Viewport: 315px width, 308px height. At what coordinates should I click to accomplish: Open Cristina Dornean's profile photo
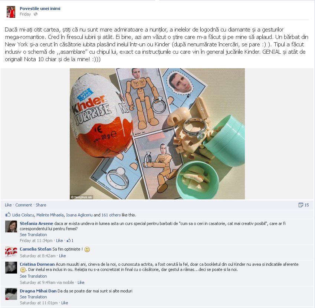(11, 268)
